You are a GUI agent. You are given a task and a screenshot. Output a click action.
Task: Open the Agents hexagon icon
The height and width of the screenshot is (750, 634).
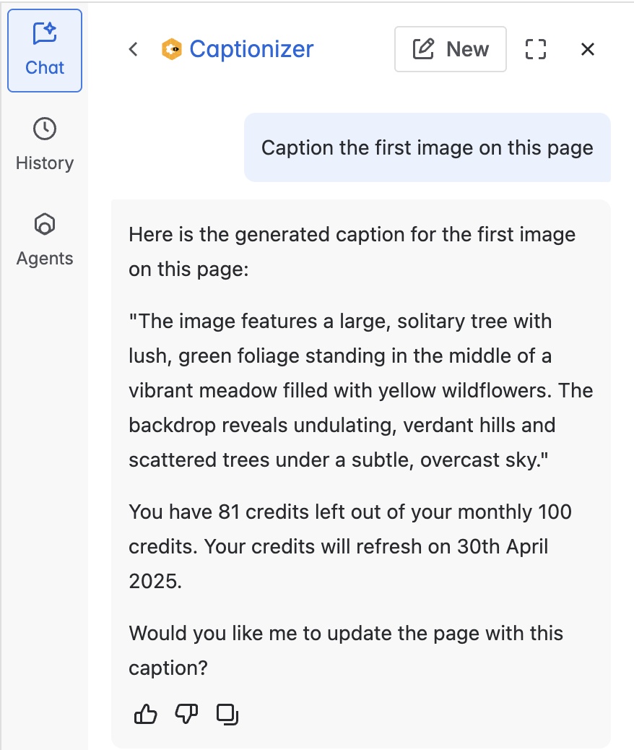45,225
